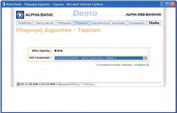177x113 pixels.
Task: Minimize the Internet Explorer window
Action: [163, 4]
